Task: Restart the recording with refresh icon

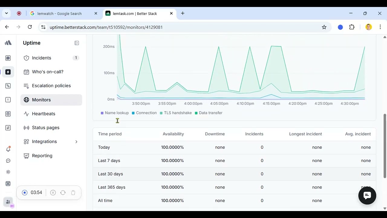Action: pos(63,193)
